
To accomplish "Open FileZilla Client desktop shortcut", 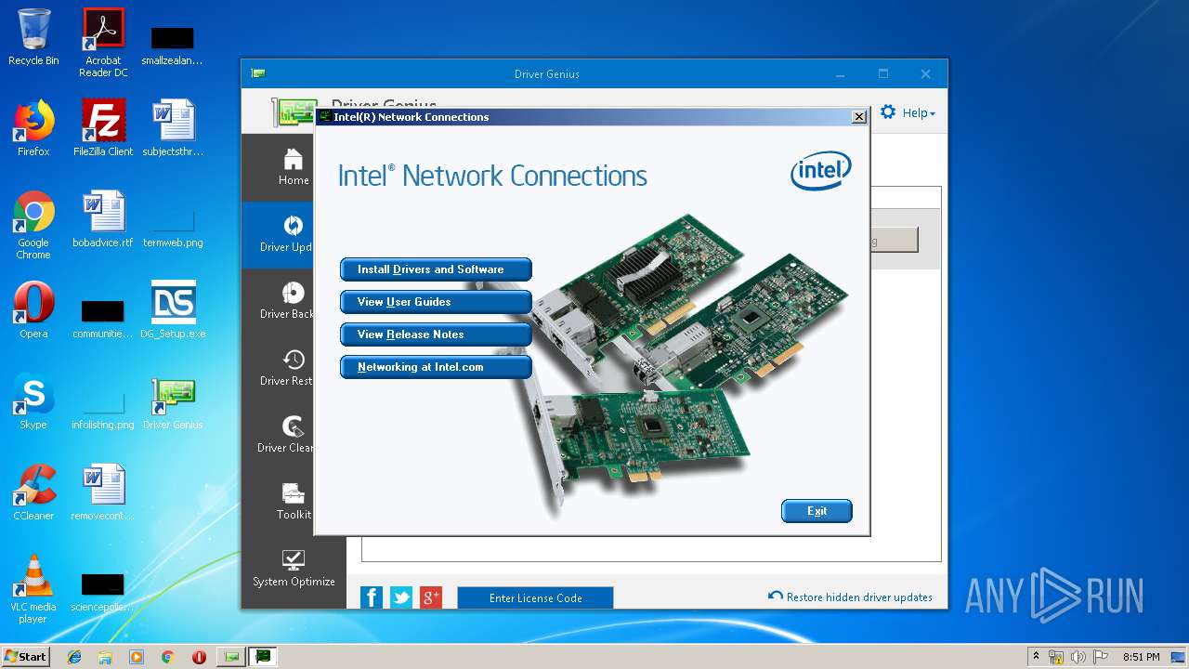I will click(103, 128).
